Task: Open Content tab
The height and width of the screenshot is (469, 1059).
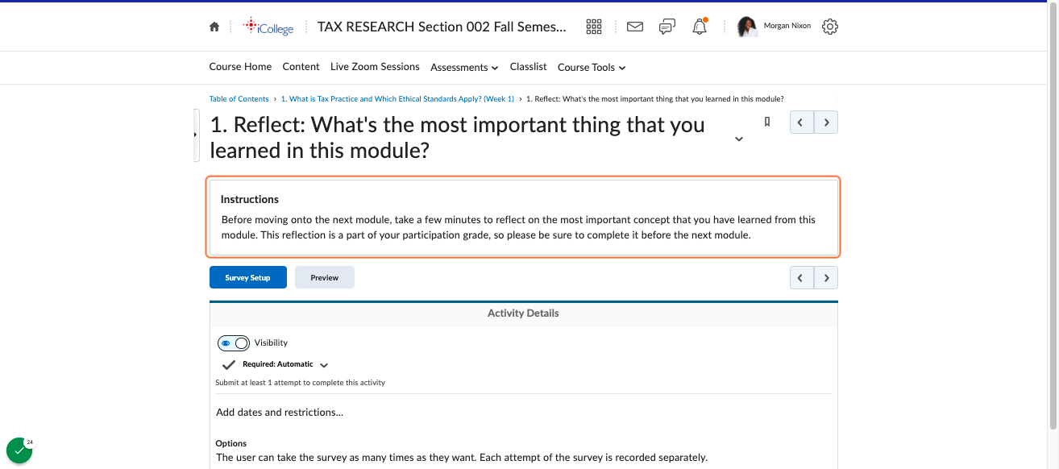Action: coord(301,67)
